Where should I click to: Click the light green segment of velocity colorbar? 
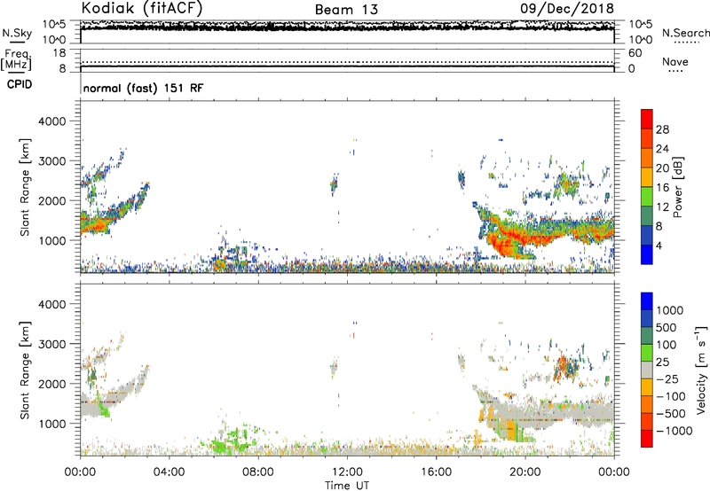647,353
